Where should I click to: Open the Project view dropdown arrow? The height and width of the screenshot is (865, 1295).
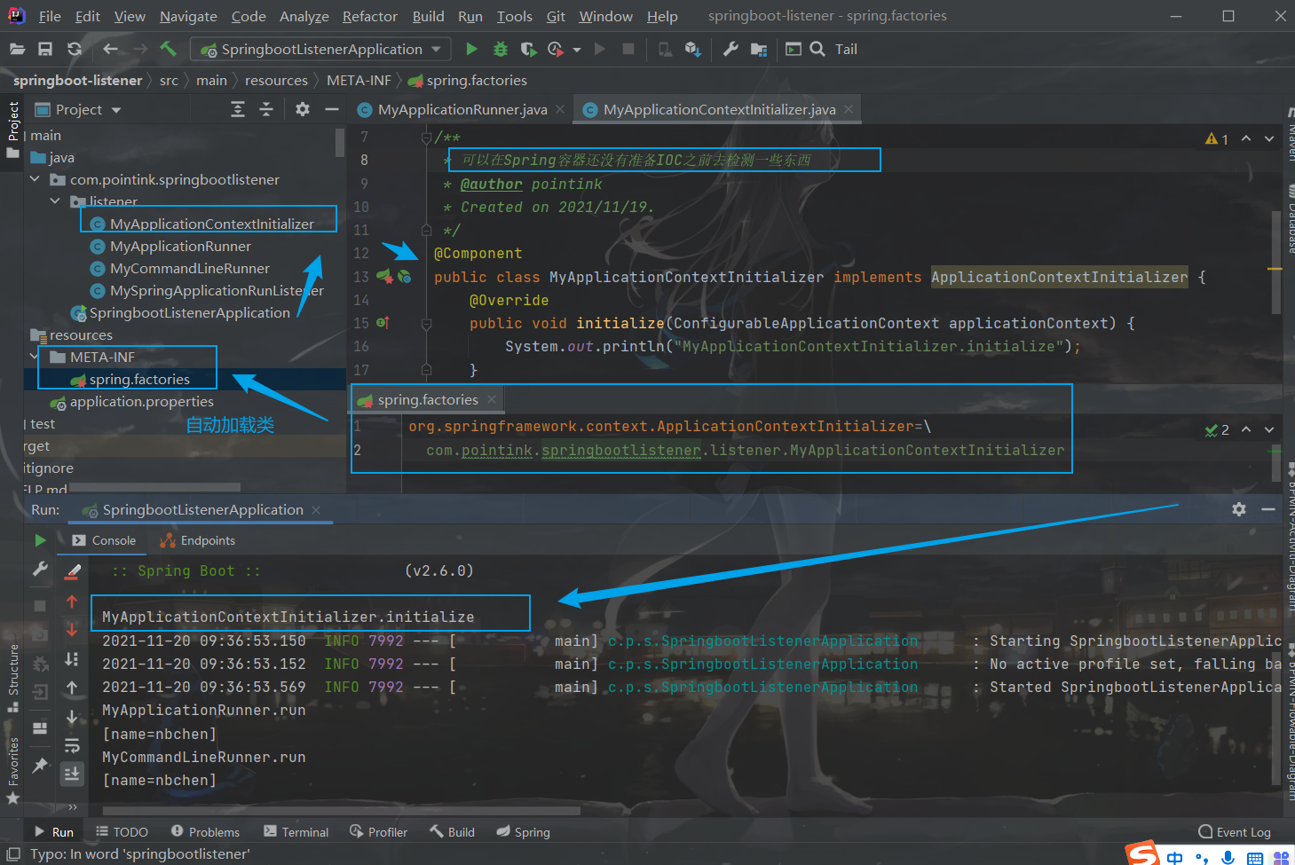[116, 110]
